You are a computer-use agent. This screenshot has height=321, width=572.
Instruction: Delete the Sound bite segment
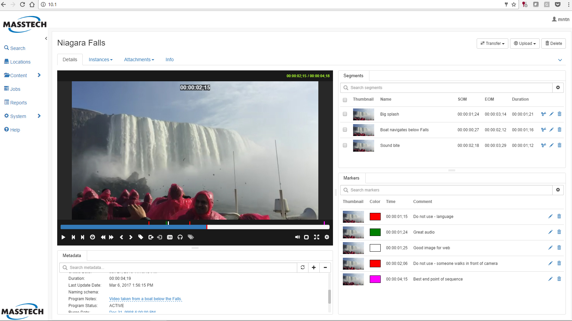click(x=559, y=145)
